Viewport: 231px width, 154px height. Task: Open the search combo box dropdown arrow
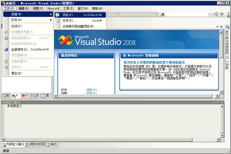point(209,15)
